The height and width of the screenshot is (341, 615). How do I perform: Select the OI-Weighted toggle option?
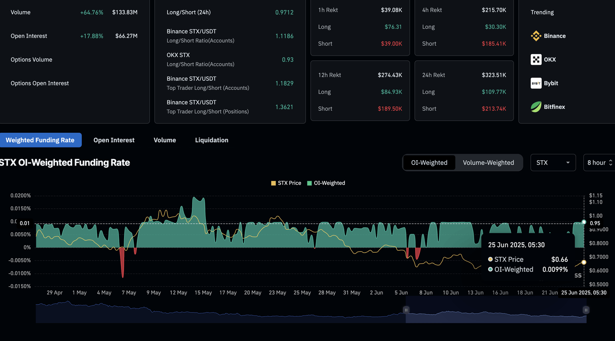(x=429, y=163)
